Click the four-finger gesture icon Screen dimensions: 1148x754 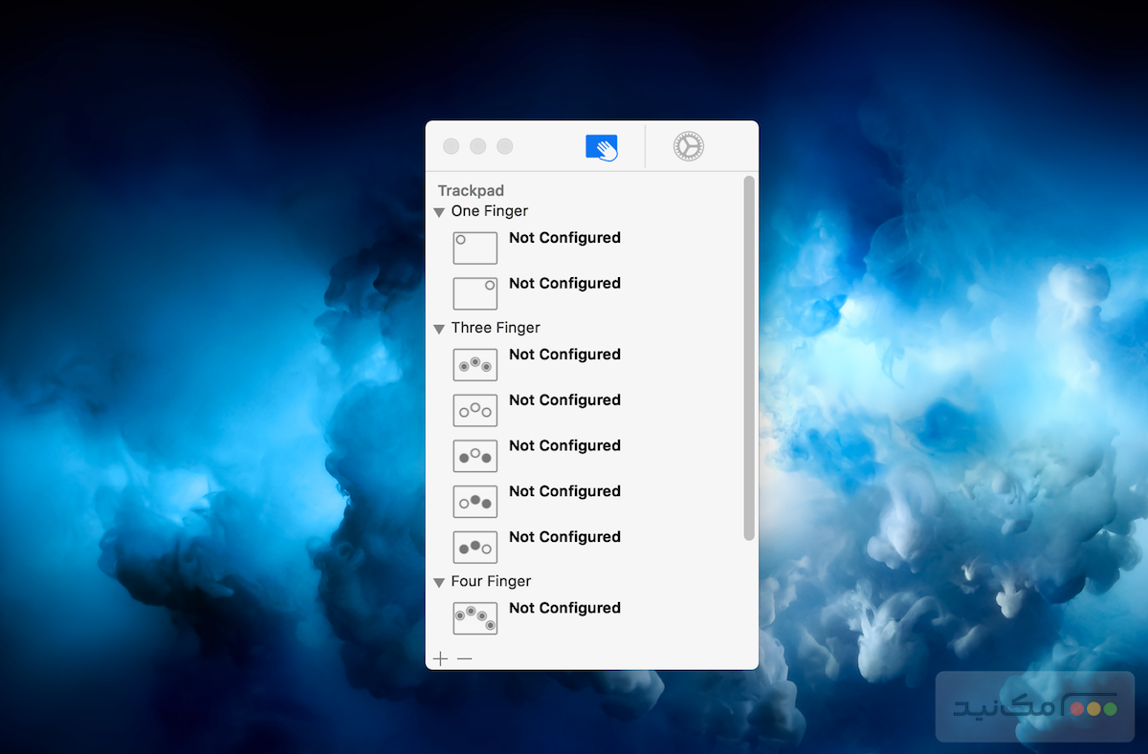point(475,617)
